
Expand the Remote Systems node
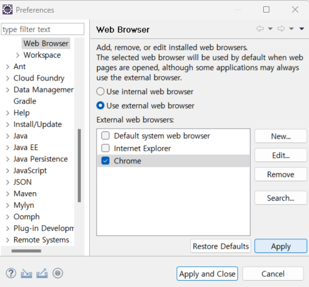pos(8,240)
